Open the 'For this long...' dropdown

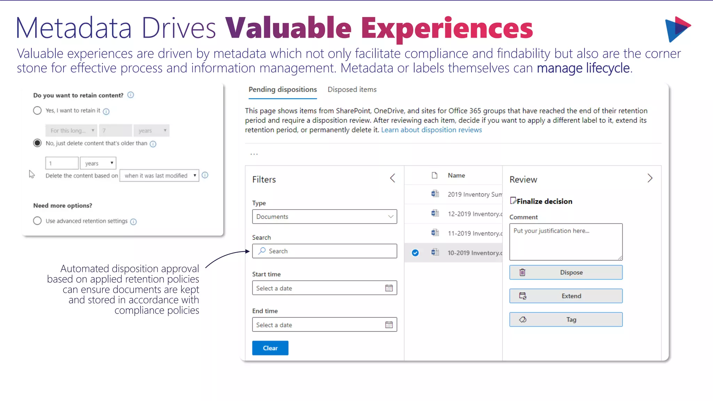point(71,131)
